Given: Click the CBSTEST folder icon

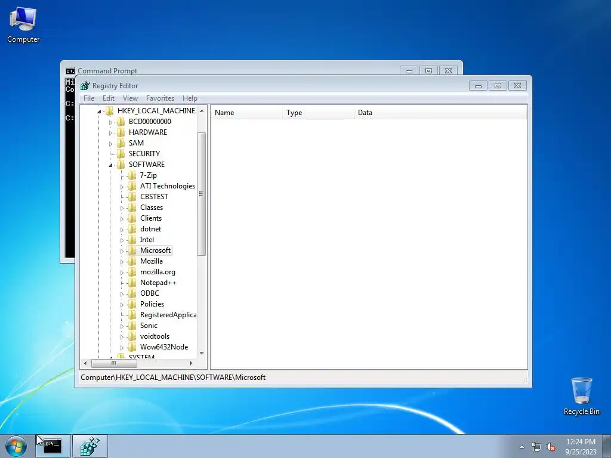Looking at the screenshot, I should point(132,197).
